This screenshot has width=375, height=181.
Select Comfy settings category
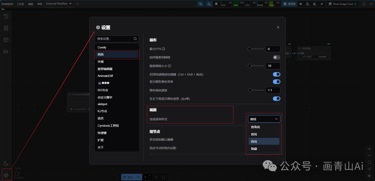tap(117, 47)
